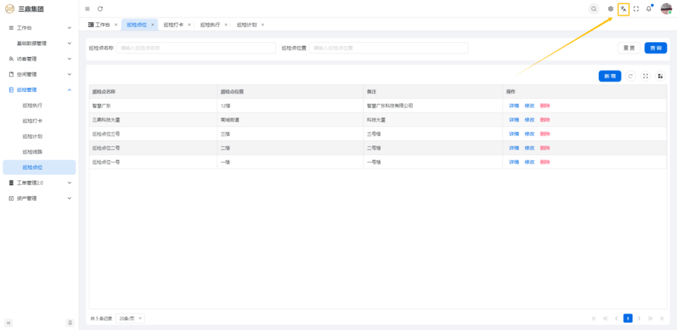This screenshot has height=330, width=677.
Task: Expand the 资产管理 sidebar menu
Action: pyautogui.click(x=39, y=198)
